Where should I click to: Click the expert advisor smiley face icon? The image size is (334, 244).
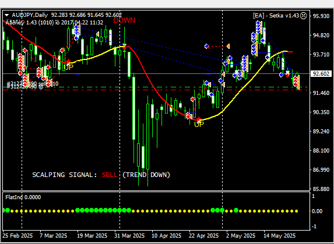point(303,16)
